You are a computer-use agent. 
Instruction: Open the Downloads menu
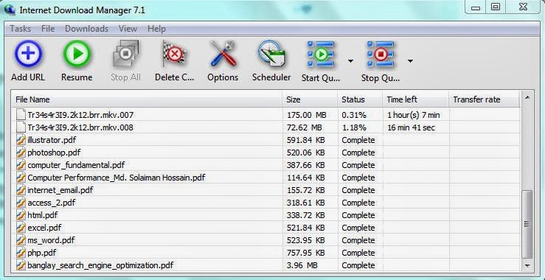point(86,29)
